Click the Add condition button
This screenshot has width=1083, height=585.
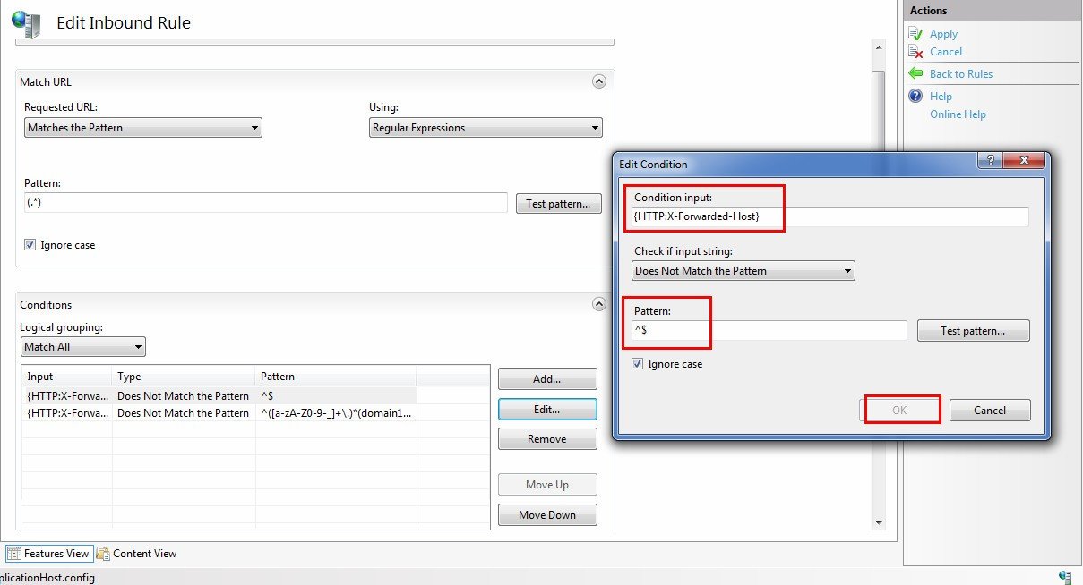[x=547, y=379]
